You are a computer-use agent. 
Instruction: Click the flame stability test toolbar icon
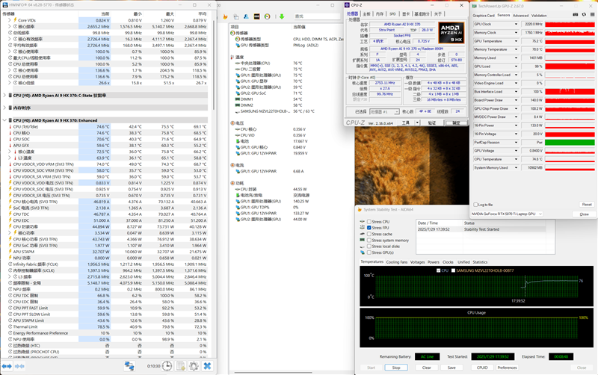[x=226, y=16]
